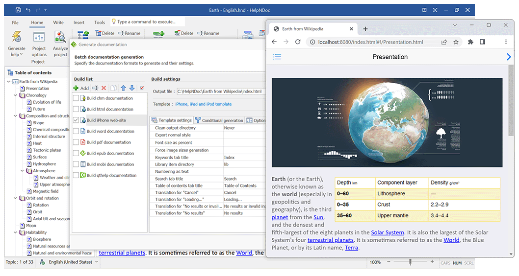Click the second Rename button in the ribbon
This screenshot has width=519, height=276.
click(208, 33)
